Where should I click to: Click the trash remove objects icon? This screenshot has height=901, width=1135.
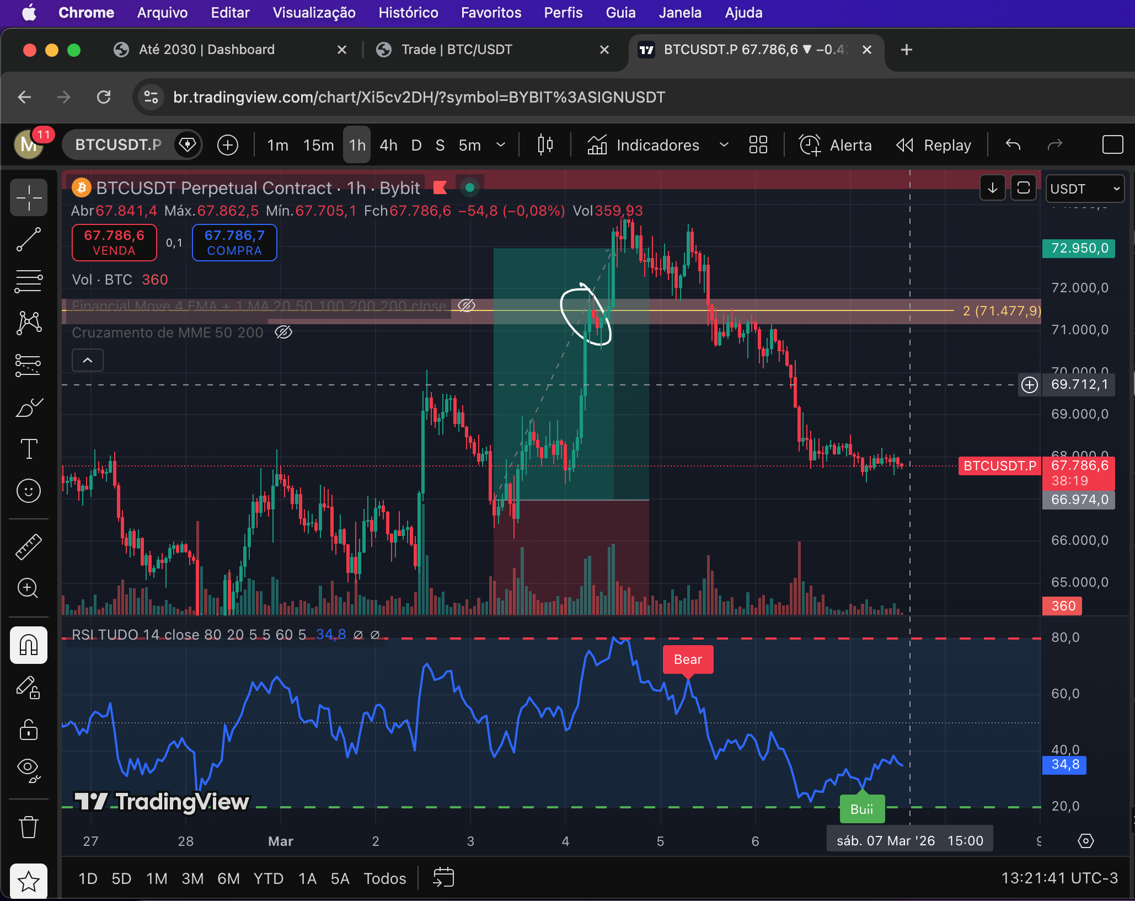pyautogui.click(x=29, y=827)
